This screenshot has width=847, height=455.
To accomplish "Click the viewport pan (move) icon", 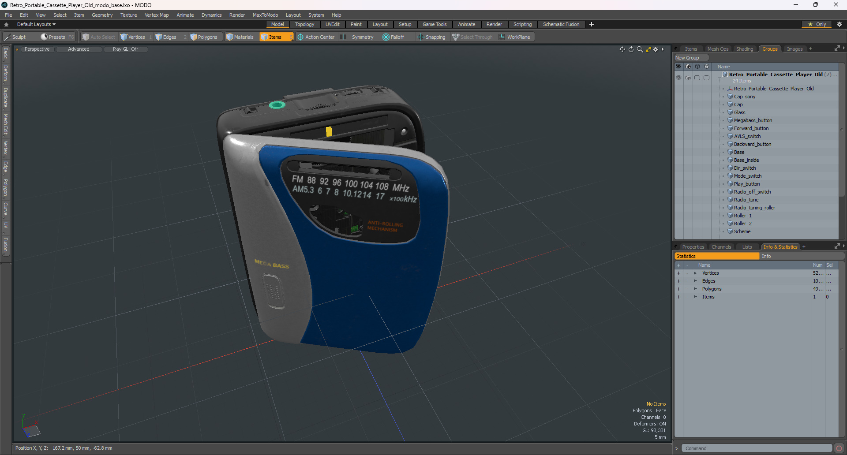I will [622, 49].
